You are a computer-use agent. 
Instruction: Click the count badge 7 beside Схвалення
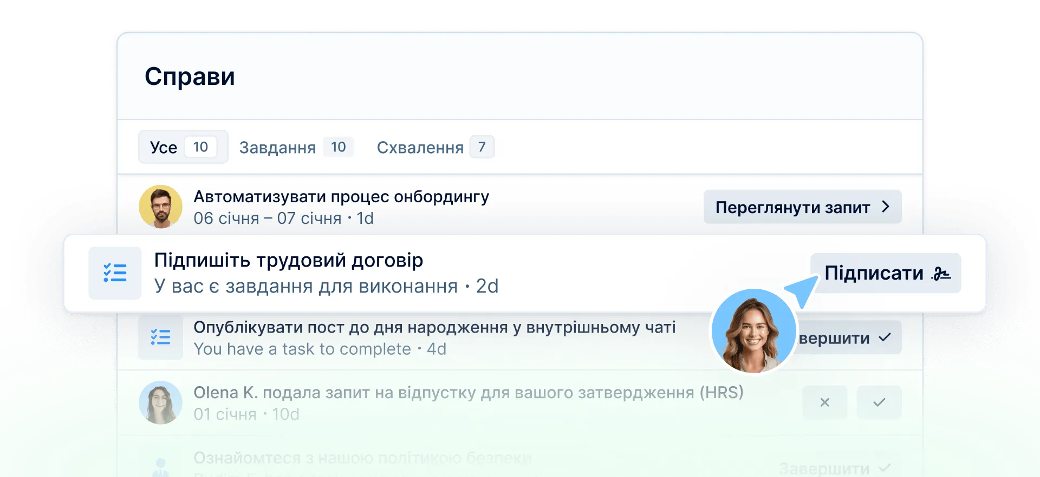[x=482, y=147]
